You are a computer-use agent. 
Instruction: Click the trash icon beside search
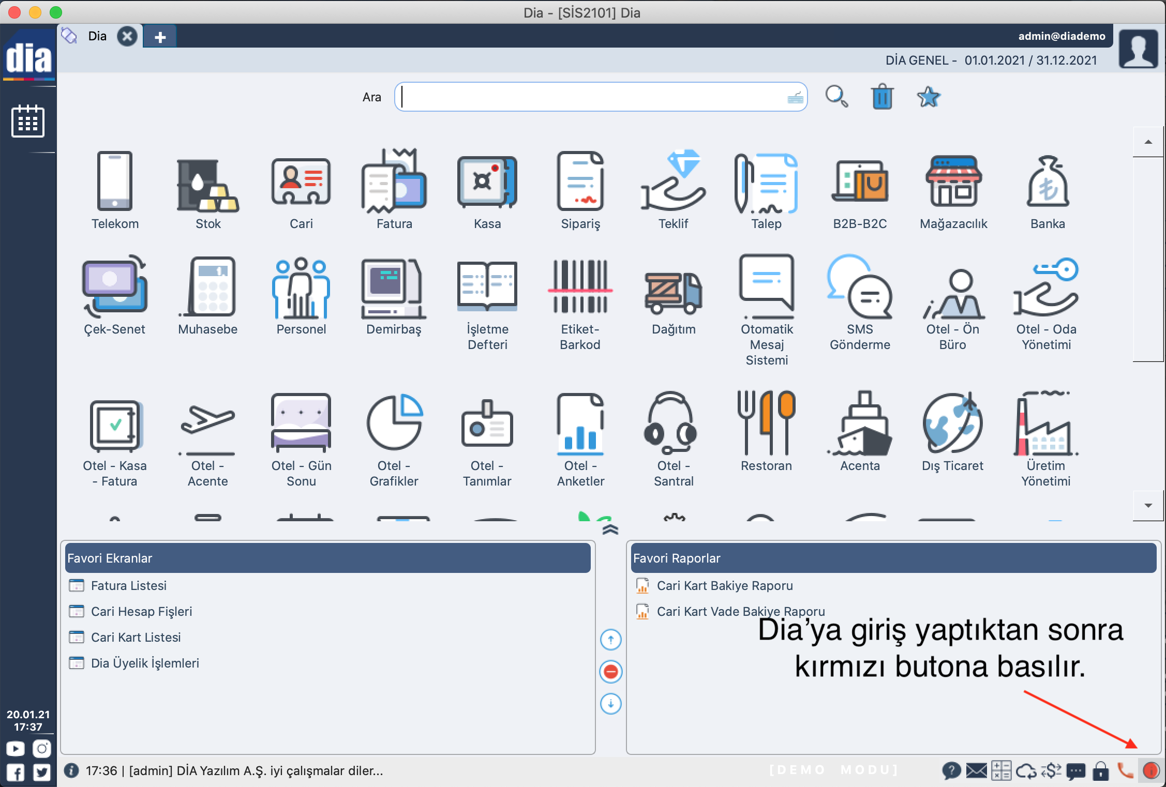[x=882, y=97]
